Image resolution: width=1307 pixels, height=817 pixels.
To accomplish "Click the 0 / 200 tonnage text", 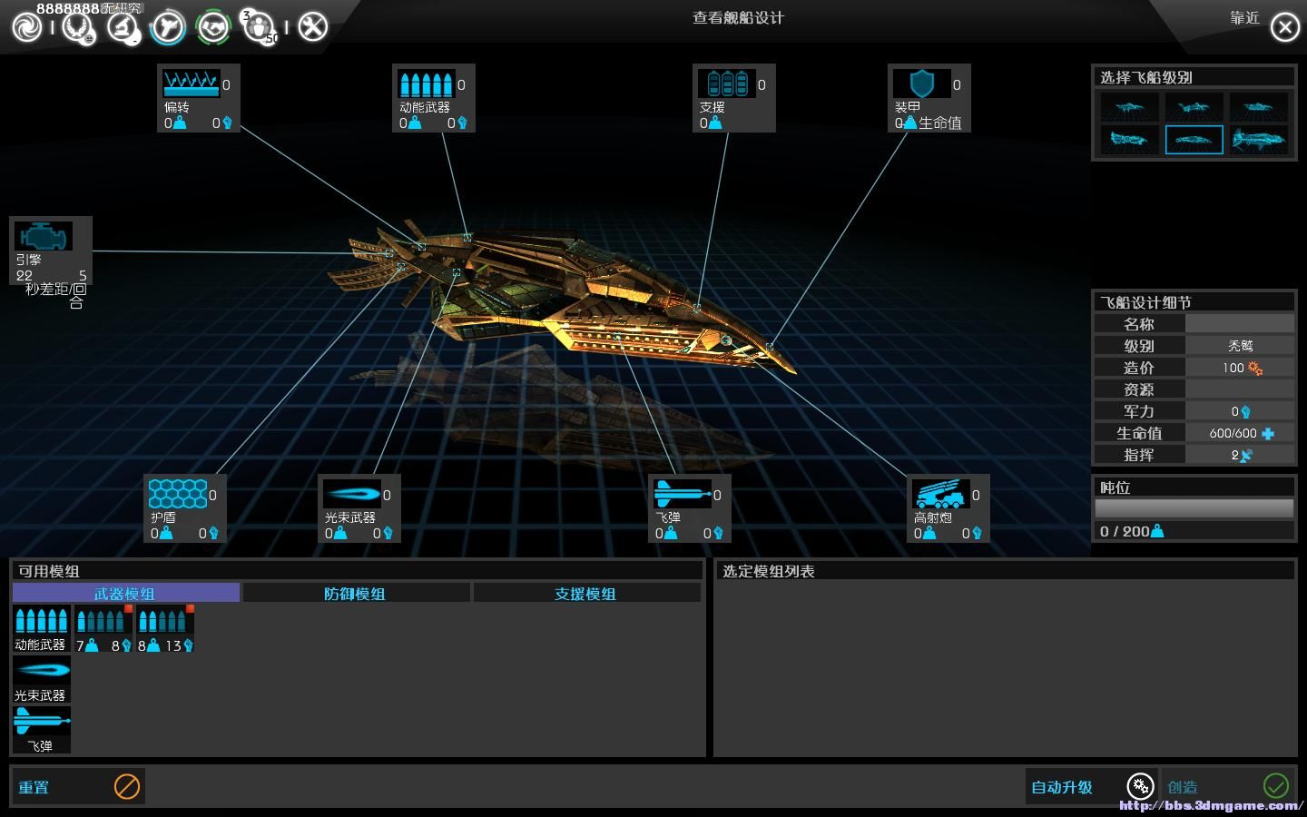I will point(1125,531).
